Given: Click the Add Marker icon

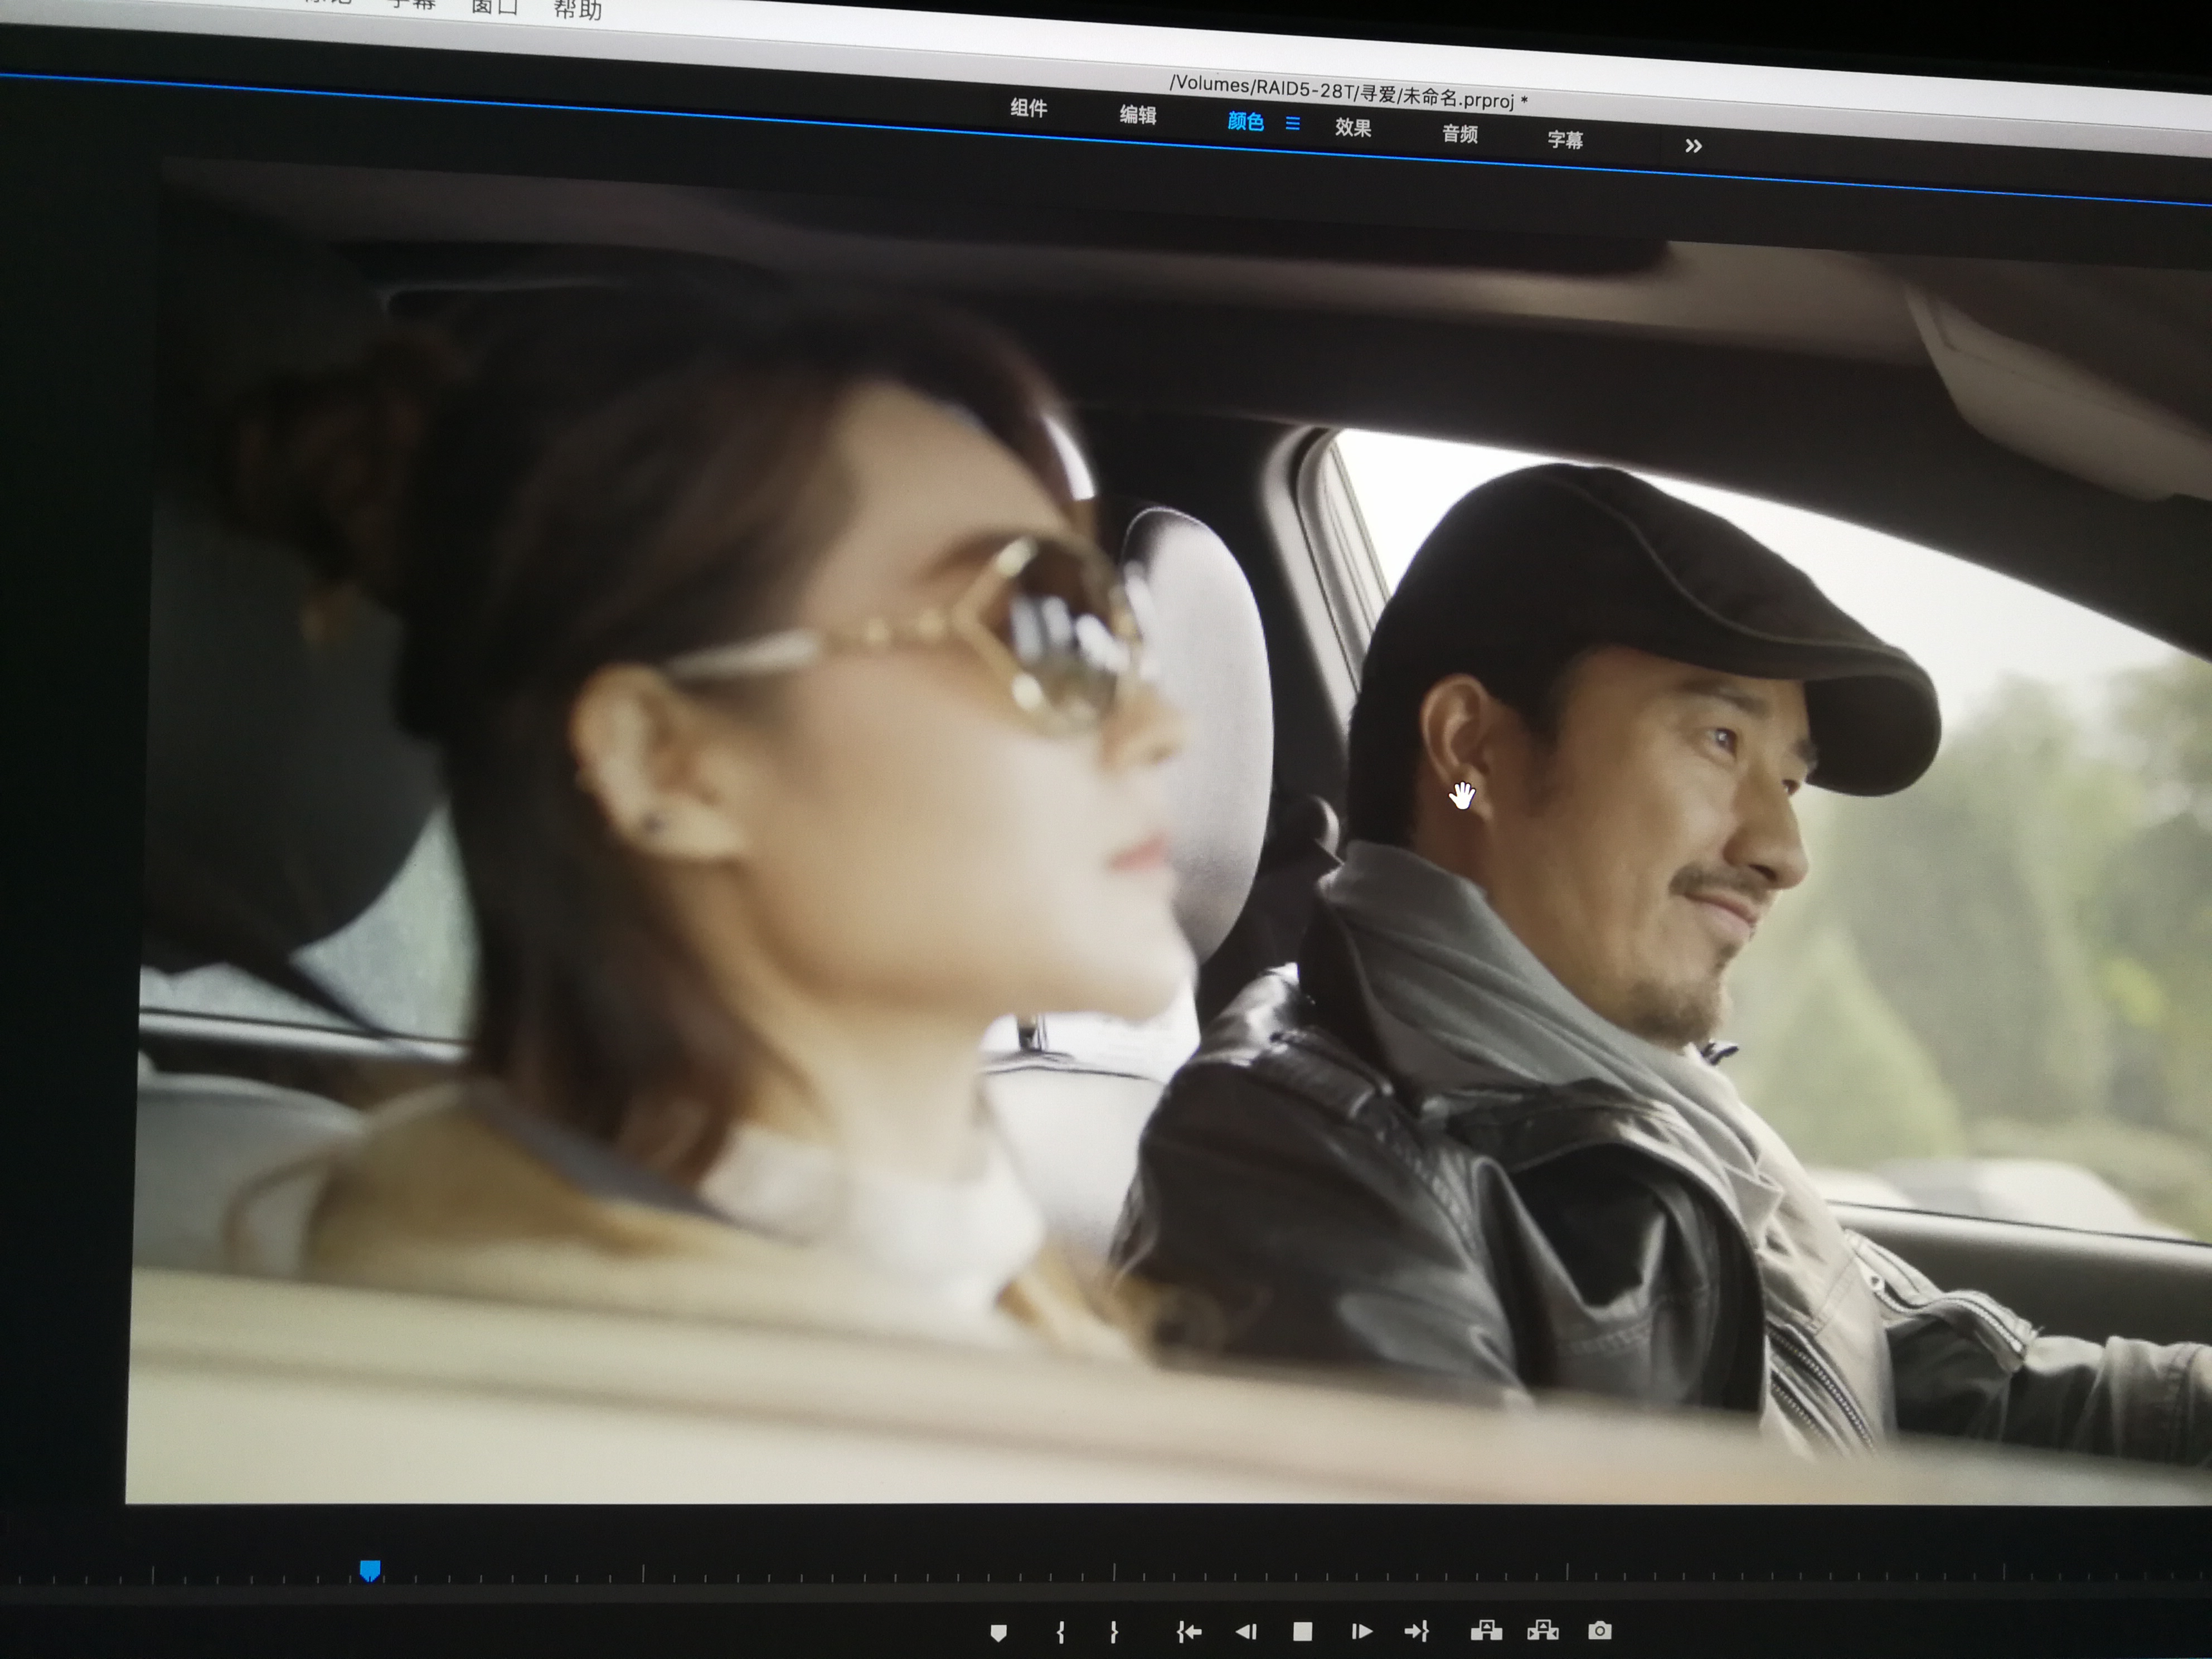Looking at the screenshot, I should point(998,1633).
